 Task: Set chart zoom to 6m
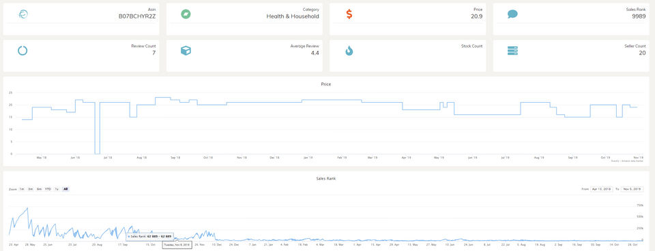click(x=39, y=189)
